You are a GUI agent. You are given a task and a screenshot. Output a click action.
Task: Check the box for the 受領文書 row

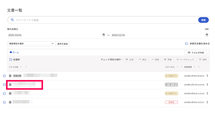4,76
